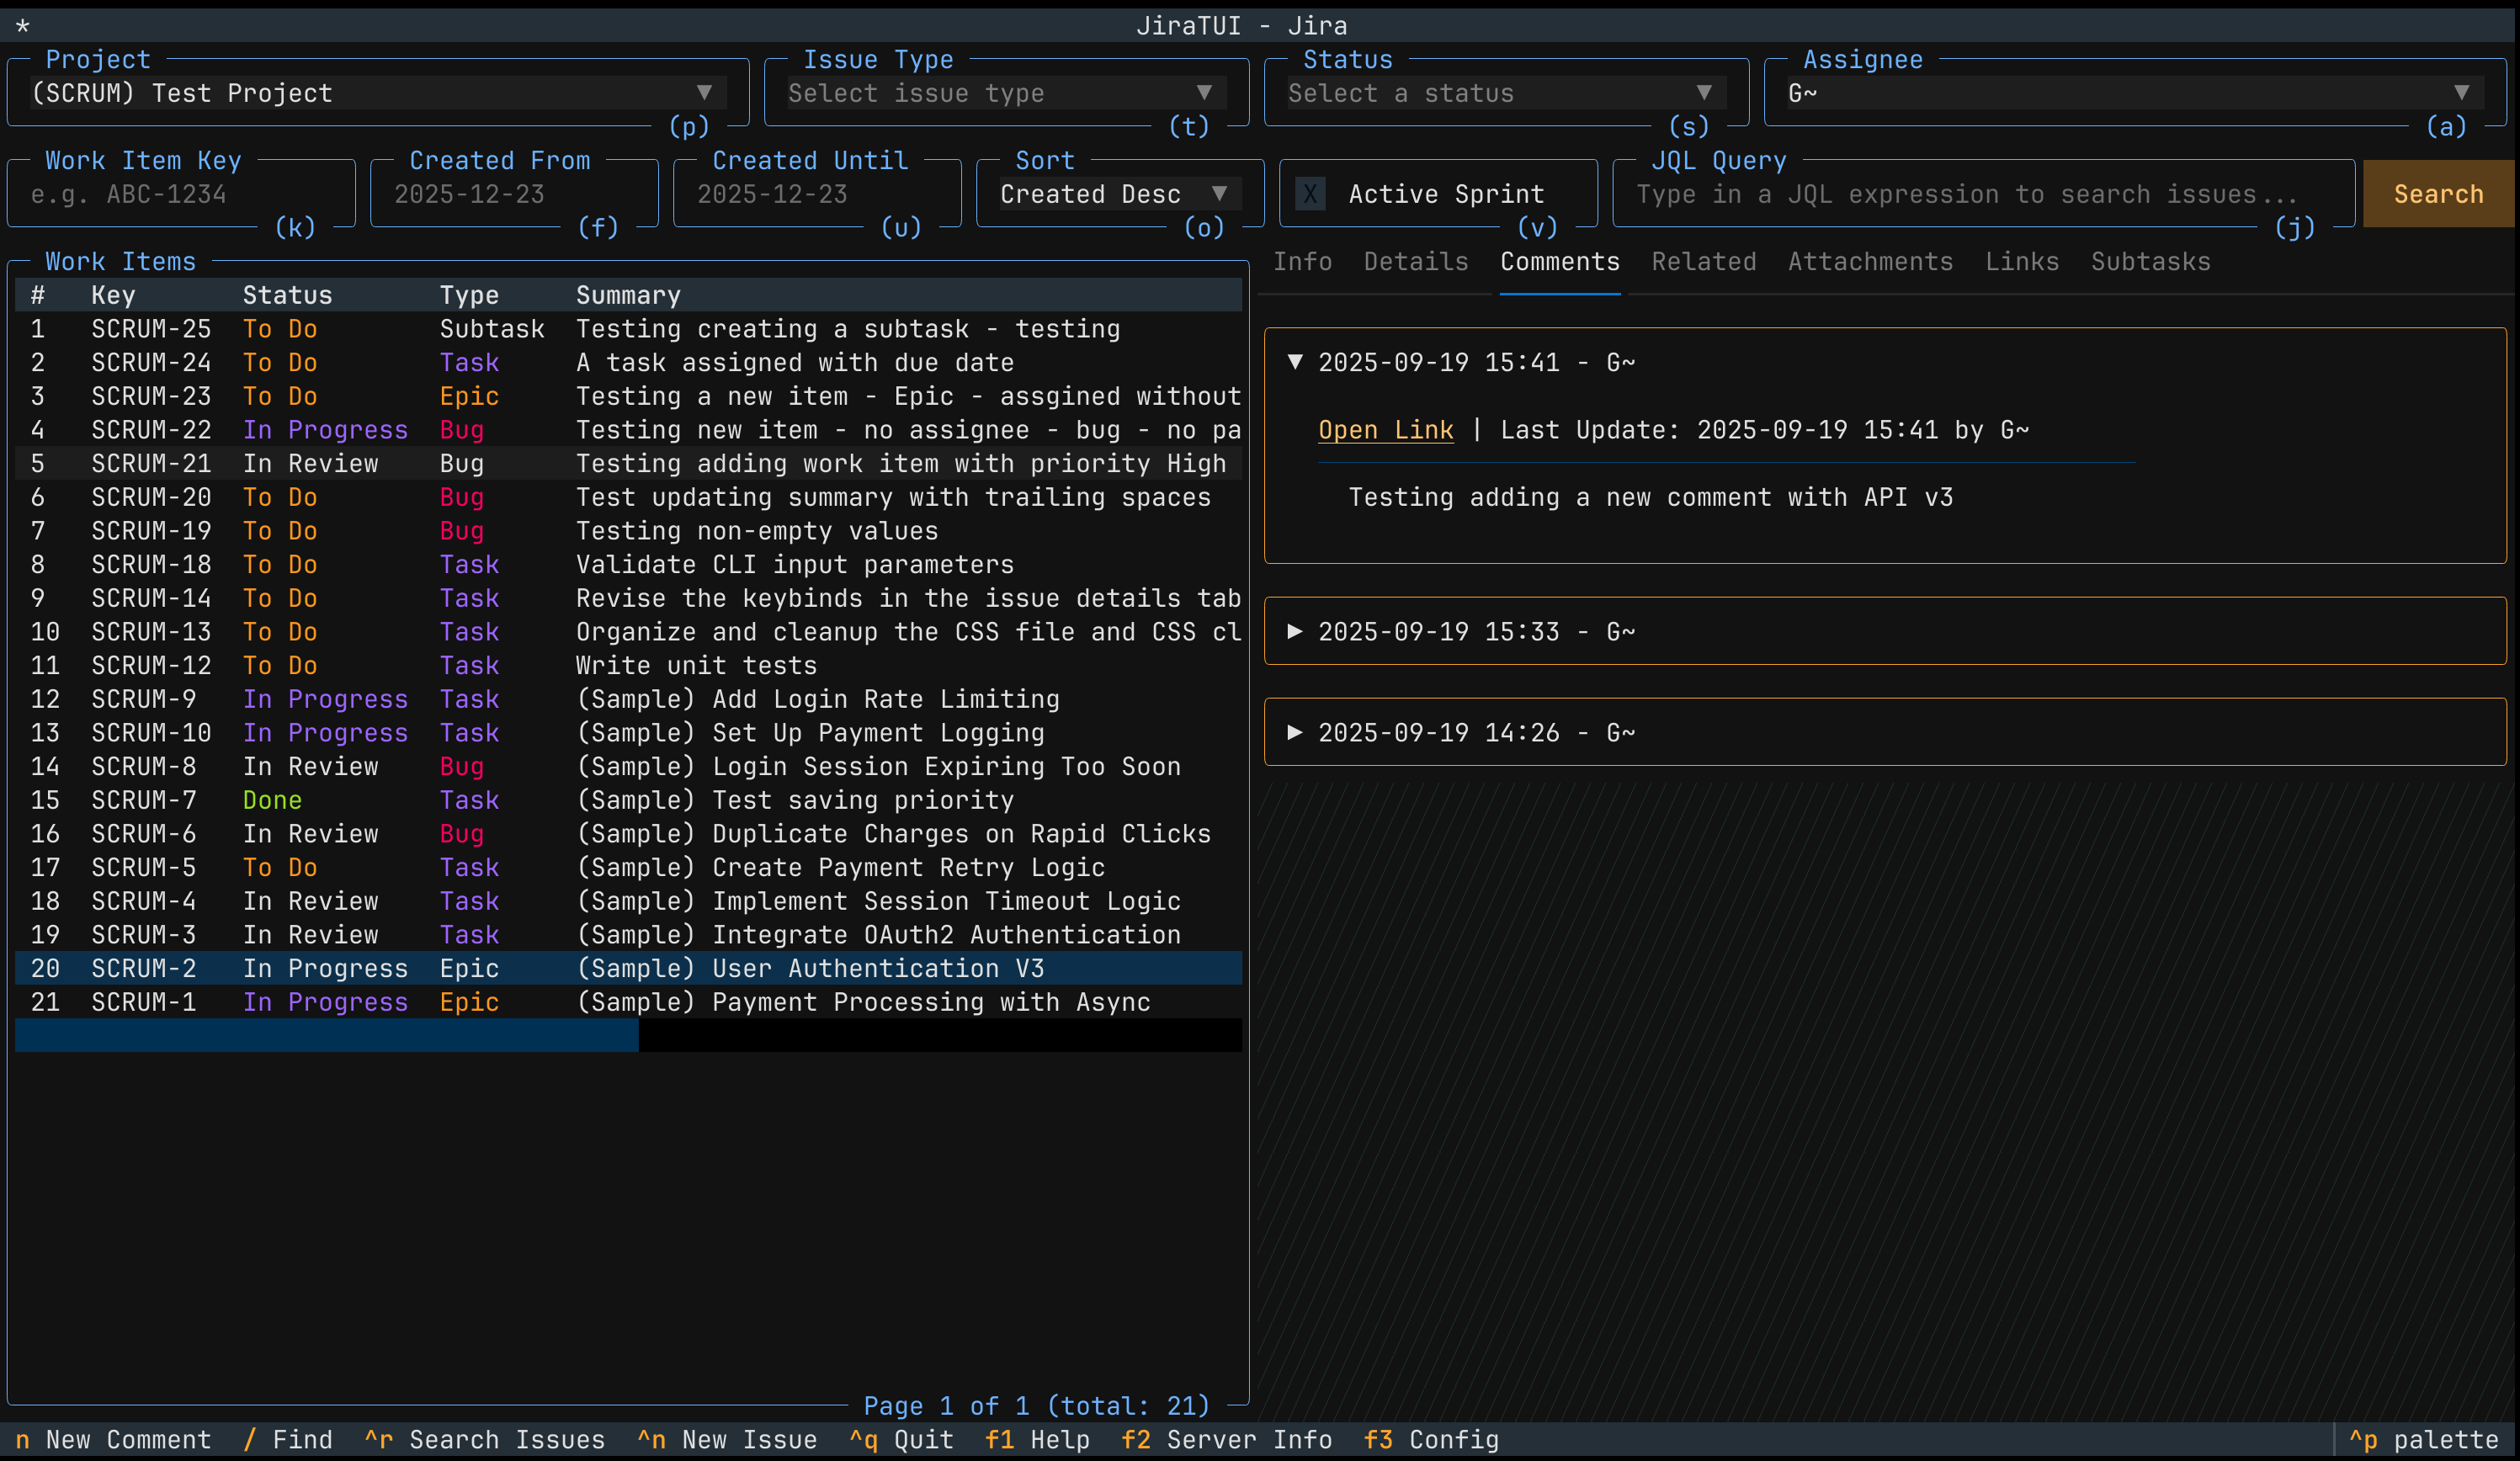Select the SCRUM-21 row
This screenshot has height=1461, width=2520.
[628, 463]
